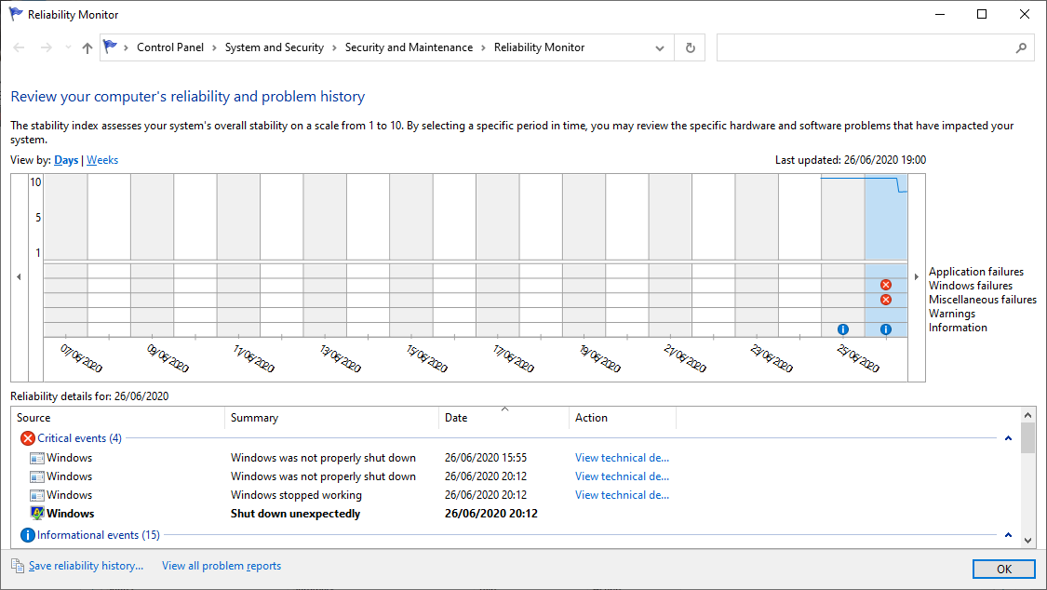Click the OK button
This screenshot has height=590, width=1047.
1004,569
